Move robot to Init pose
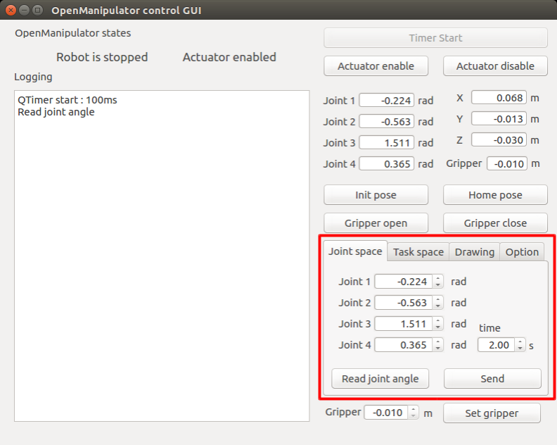The height and width of the screenshot is (445, 557). click(376, 195)
